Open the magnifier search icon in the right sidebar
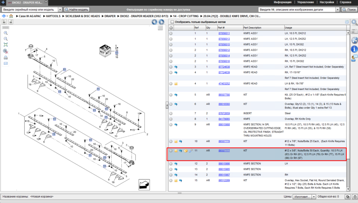358x203 pixels. pos(354,22)
